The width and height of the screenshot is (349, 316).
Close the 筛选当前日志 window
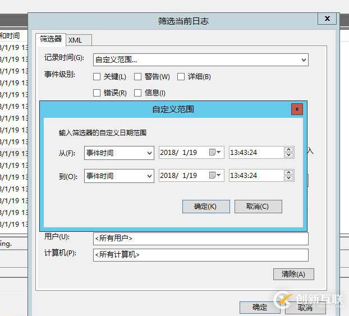point(327,19)
